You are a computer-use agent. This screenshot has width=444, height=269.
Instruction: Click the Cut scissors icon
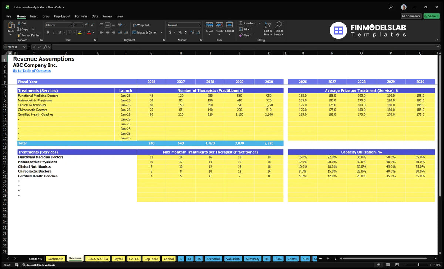[x=19, y=23]
